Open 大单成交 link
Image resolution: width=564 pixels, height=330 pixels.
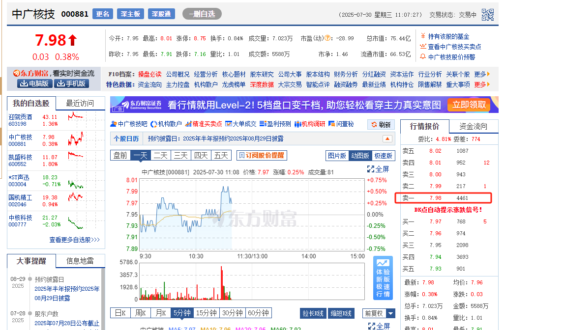click(x=240, y=124)
